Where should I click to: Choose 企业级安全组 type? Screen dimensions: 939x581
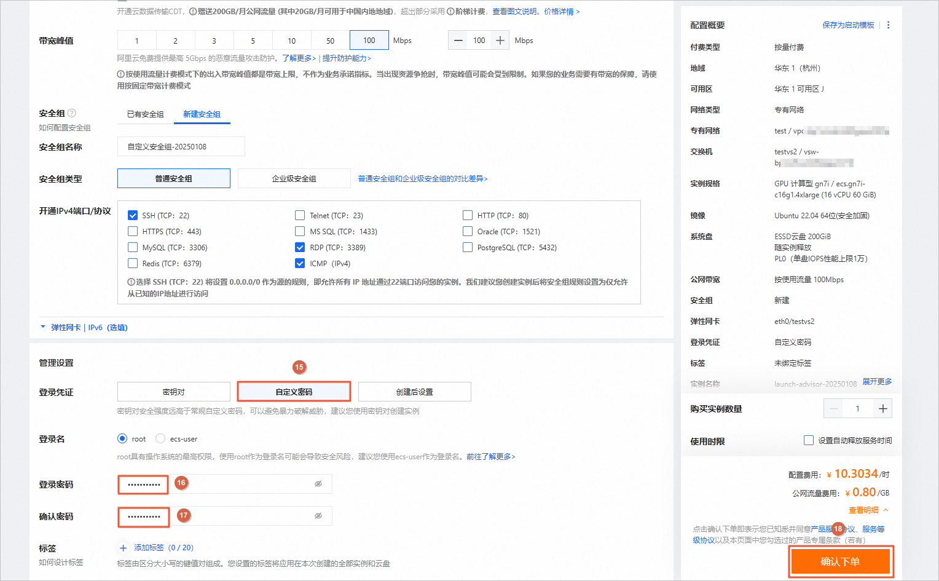point(294,178)
